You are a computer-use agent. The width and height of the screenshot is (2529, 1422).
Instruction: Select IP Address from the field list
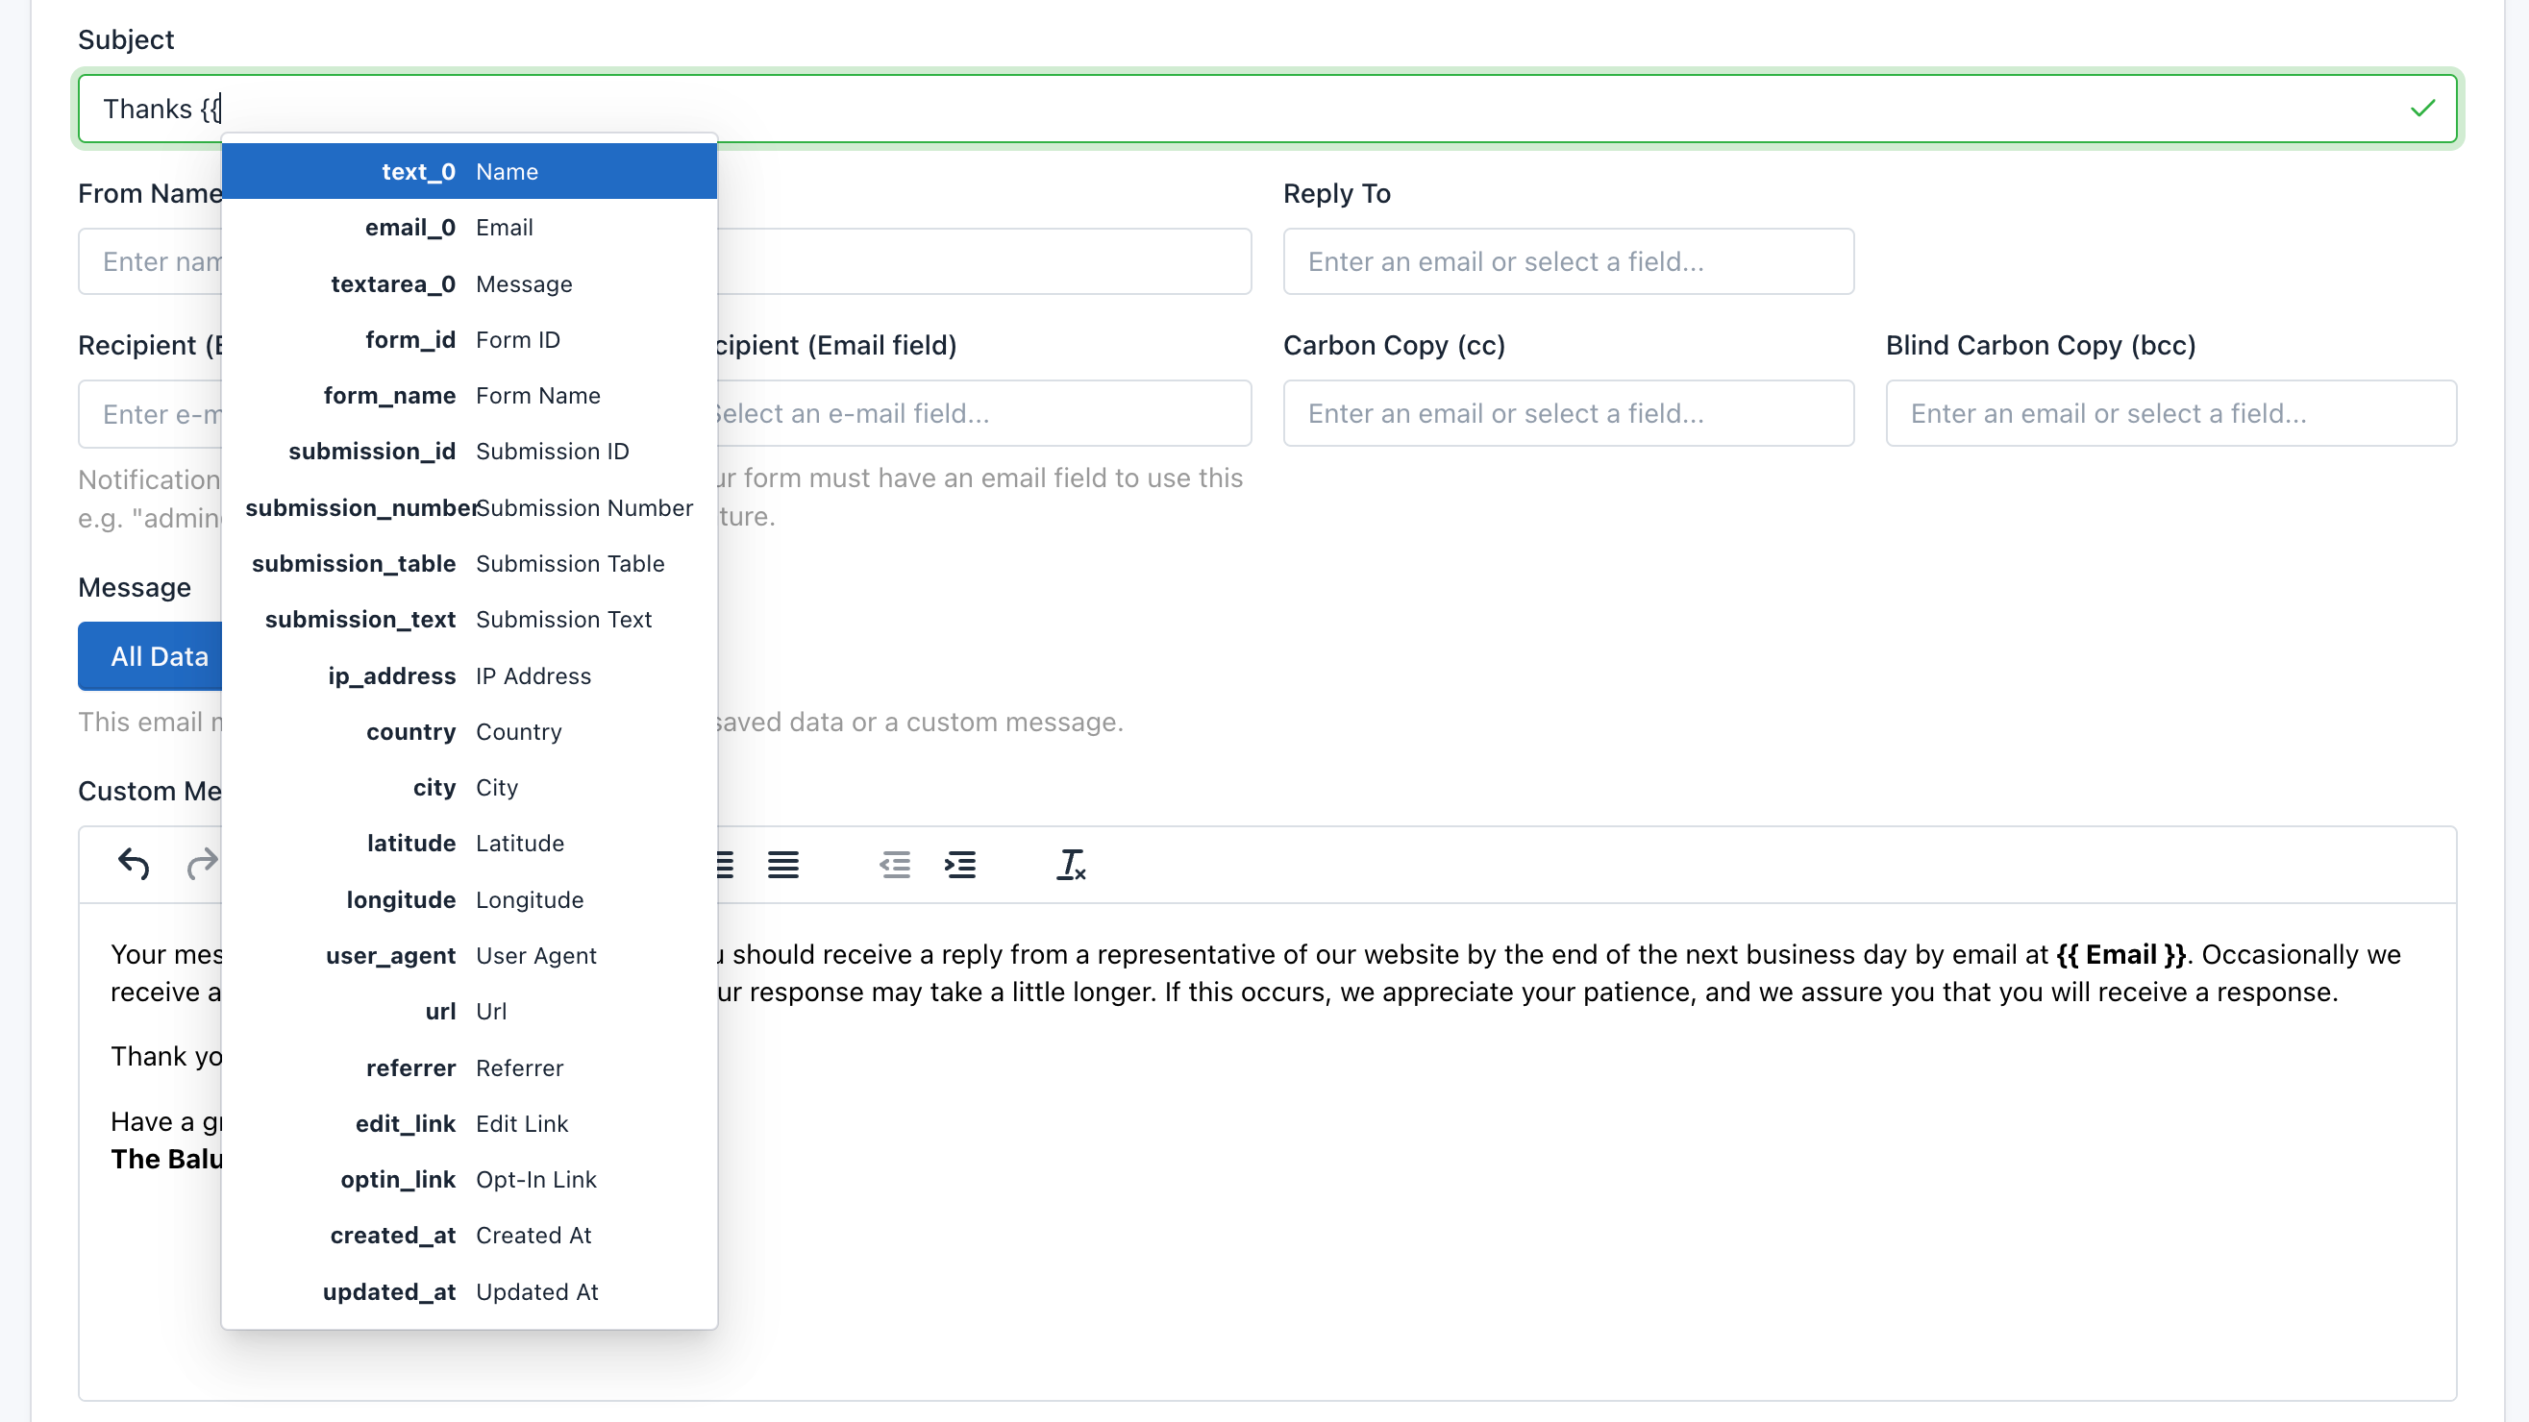tap(469, 675)
